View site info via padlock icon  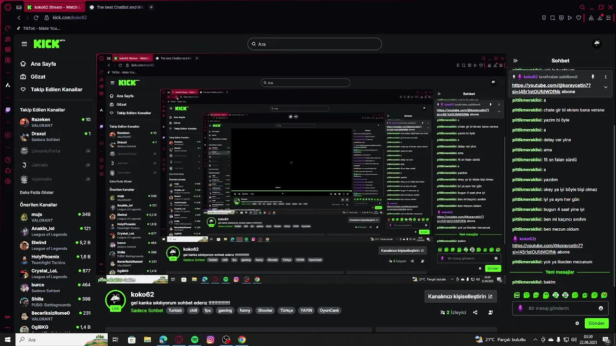pos(47,18)
